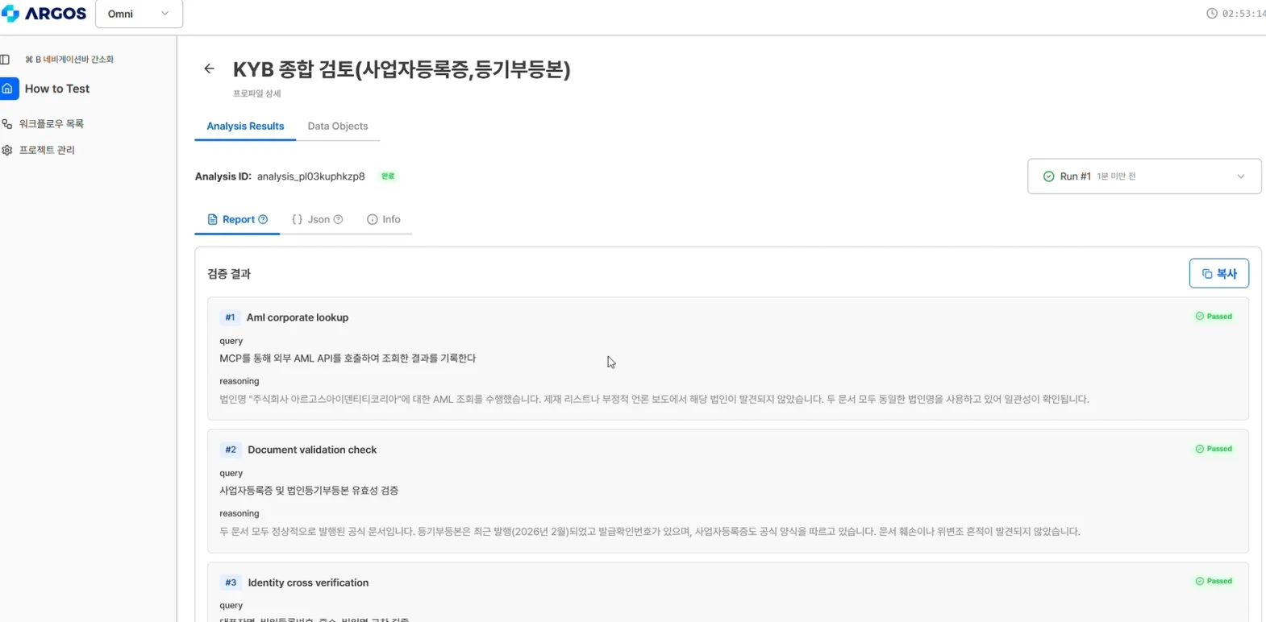
Task: Click the page title KYB 종합 검토
Action: tap(402, 69)
